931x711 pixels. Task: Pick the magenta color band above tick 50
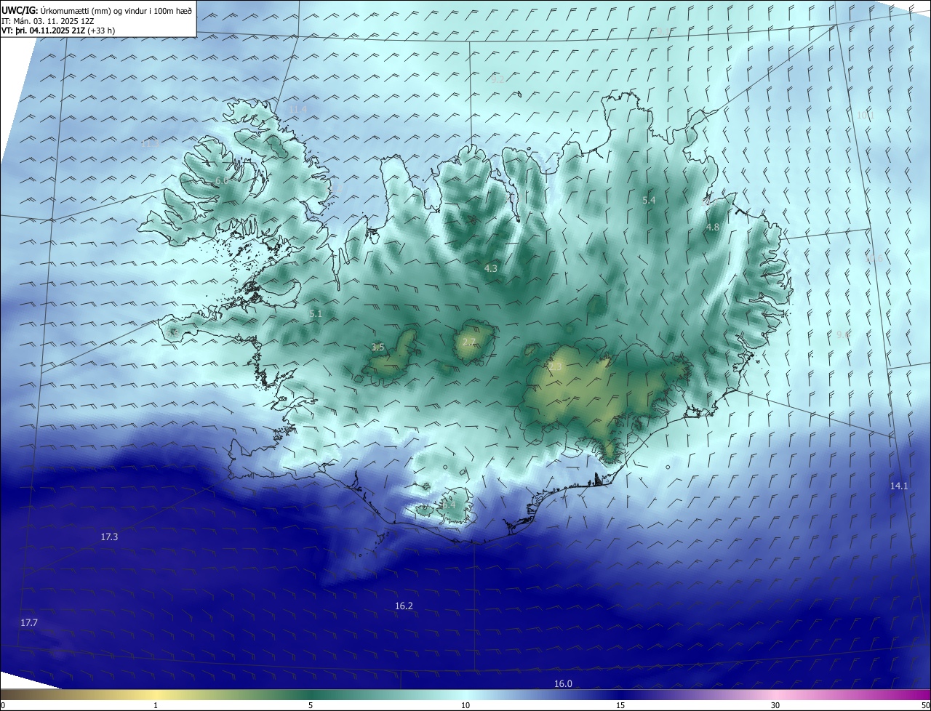[x=924, y=694]
